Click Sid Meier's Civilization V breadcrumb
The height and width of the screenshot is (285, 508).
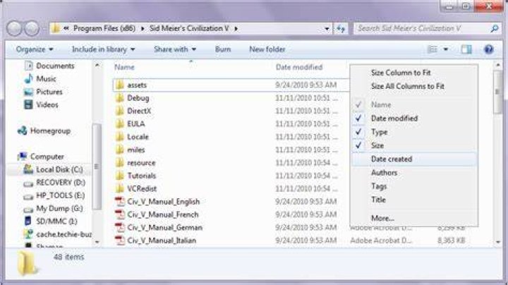(189, 28)
